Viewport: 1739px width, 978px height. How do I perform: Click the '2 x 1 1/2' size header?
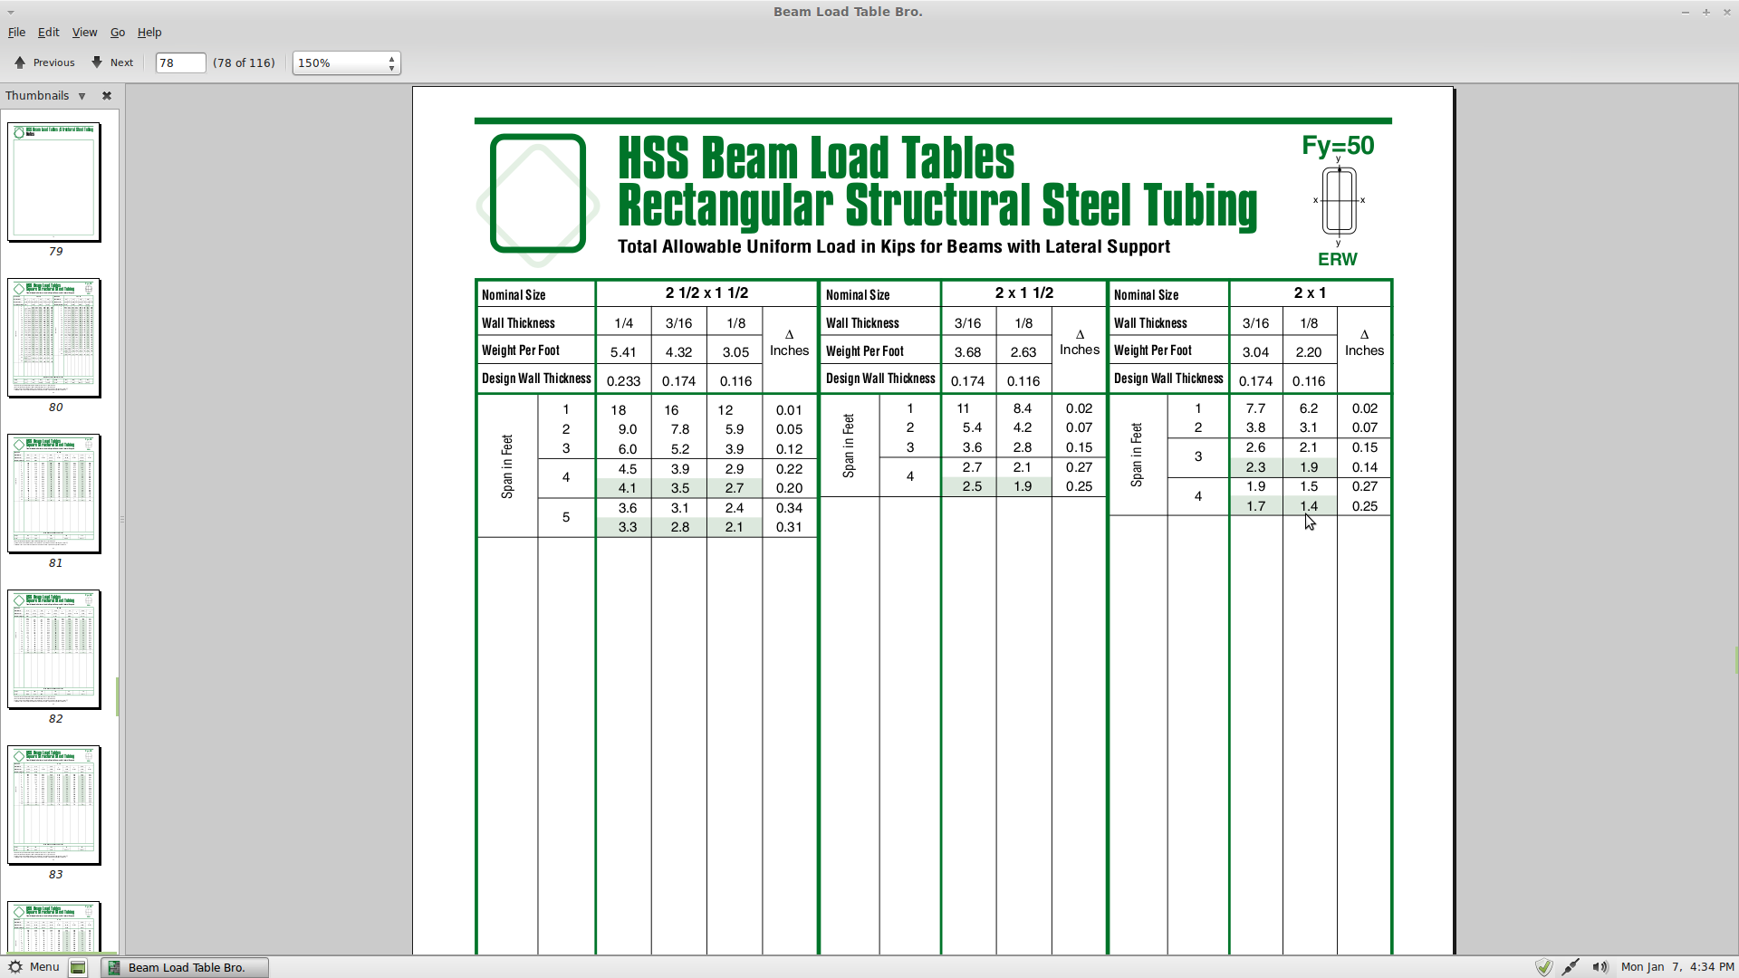tap(1024, 293)
